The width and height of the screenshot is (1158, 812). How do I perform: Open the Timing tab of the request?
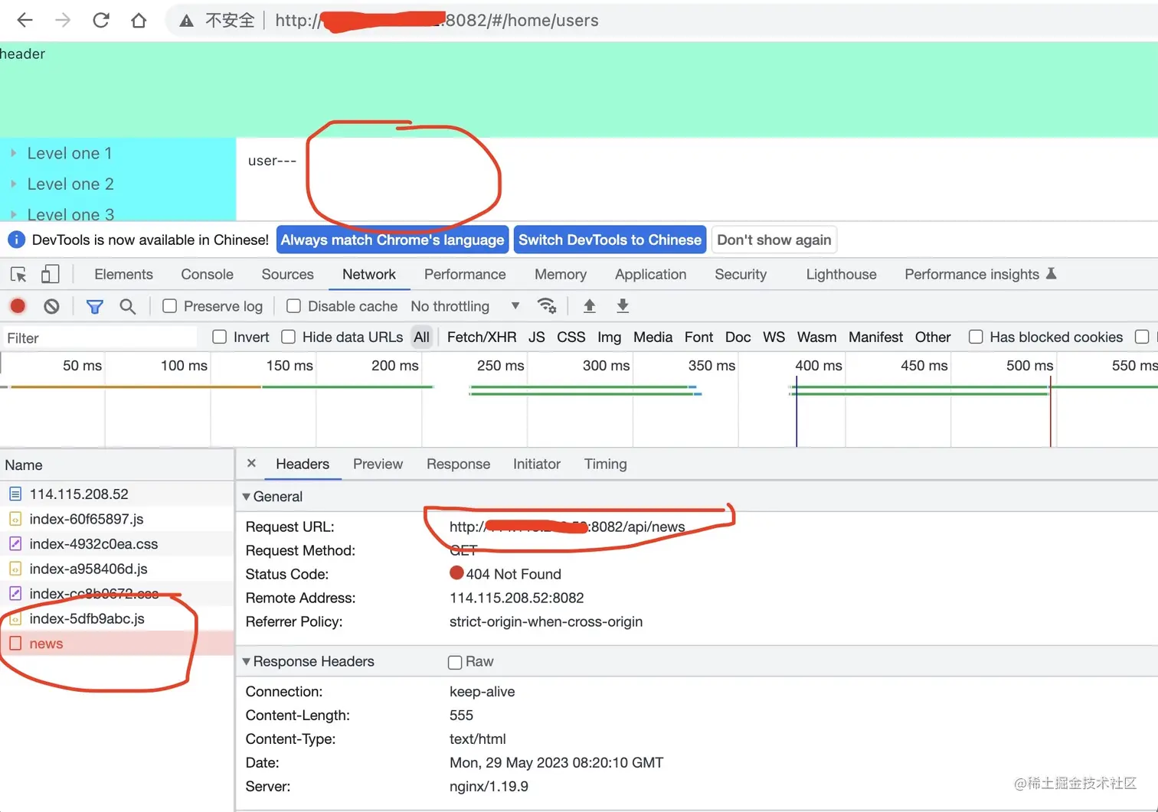pos(605,464)
